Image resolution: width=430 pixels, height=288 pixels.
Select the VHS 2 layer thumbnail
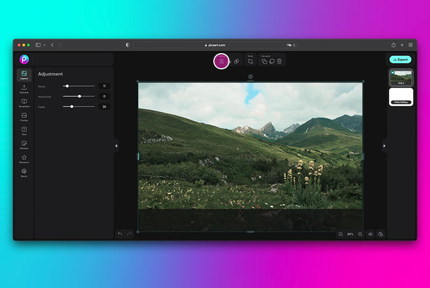(401, 78)
